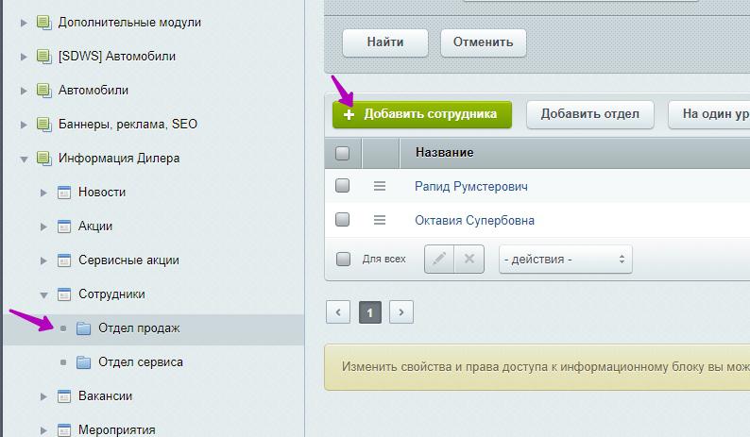750x437 pixels.
Task: Open the - действия - dropdown
Action: pyautogui.click(x=566, y=260)
